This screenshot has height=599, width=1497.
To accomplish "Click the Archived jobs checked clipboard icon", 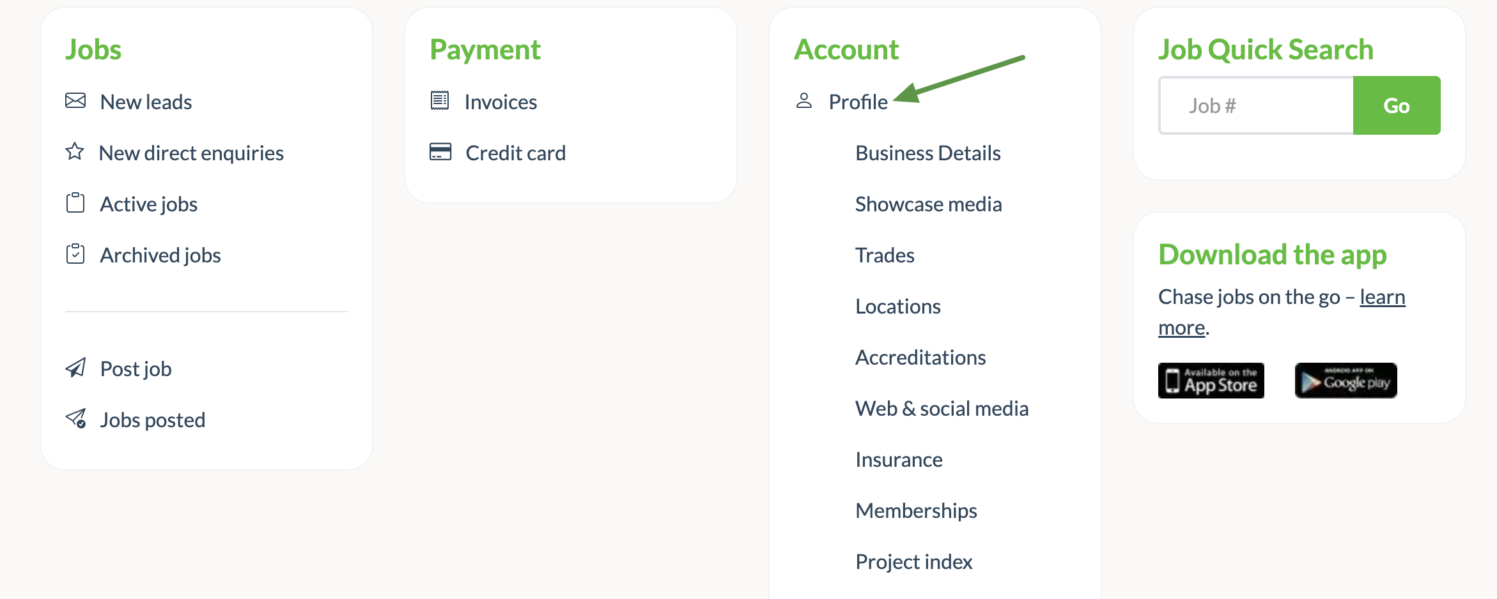I will pyautogui.click(x=75, y=254).
